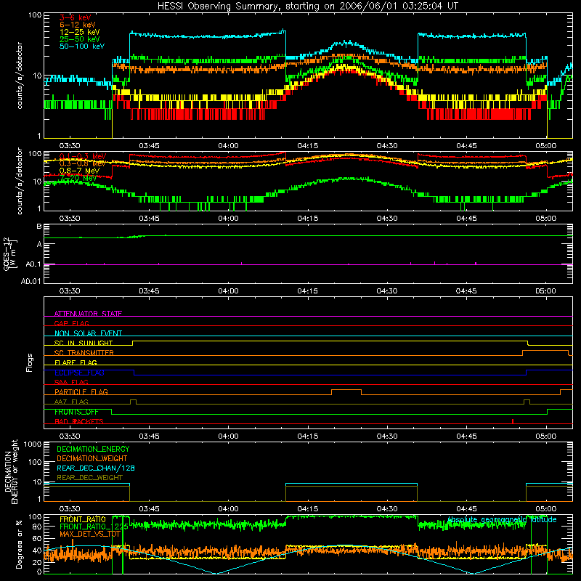Click the FLARE_FLAG label
This screenshot has height=581, width=581.
click(76, 362)
